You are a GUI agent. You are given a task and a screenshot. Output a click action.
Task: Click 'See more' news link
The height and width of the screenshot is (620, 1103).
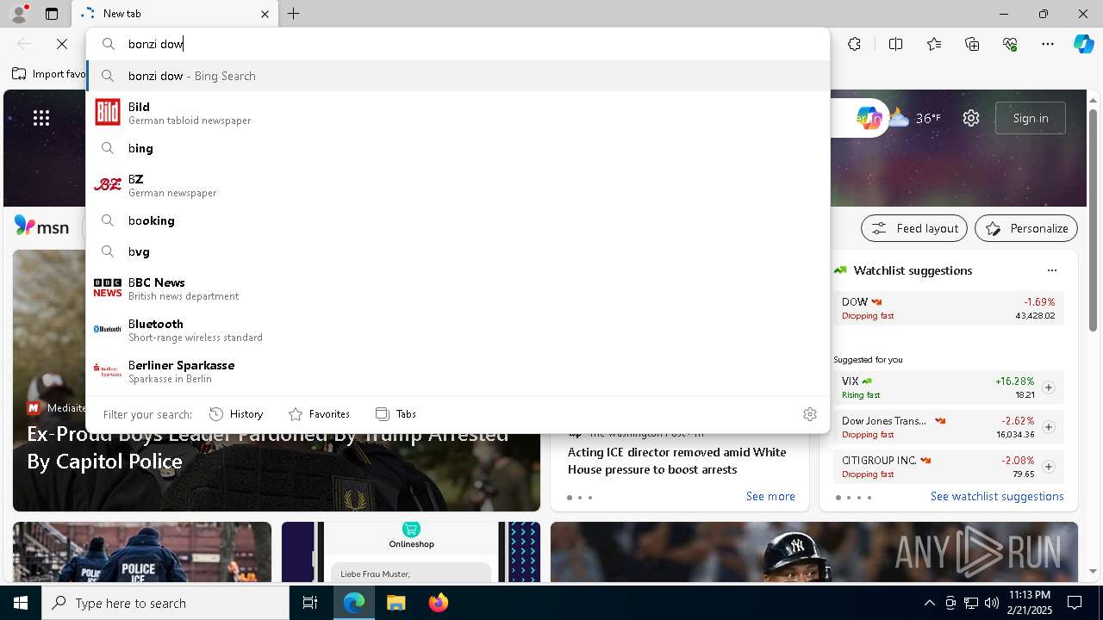click(x=770, y=496)
